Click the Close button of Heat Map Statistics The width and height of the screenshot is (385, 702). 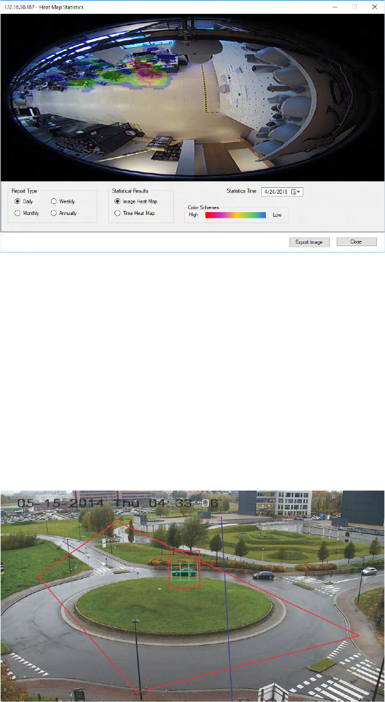click(x=356, y=242)
